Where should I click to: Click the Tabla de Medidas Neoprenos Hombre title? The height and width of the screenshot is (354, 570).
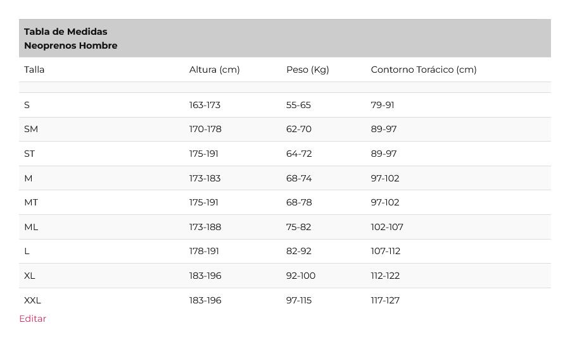click(71, 39)
